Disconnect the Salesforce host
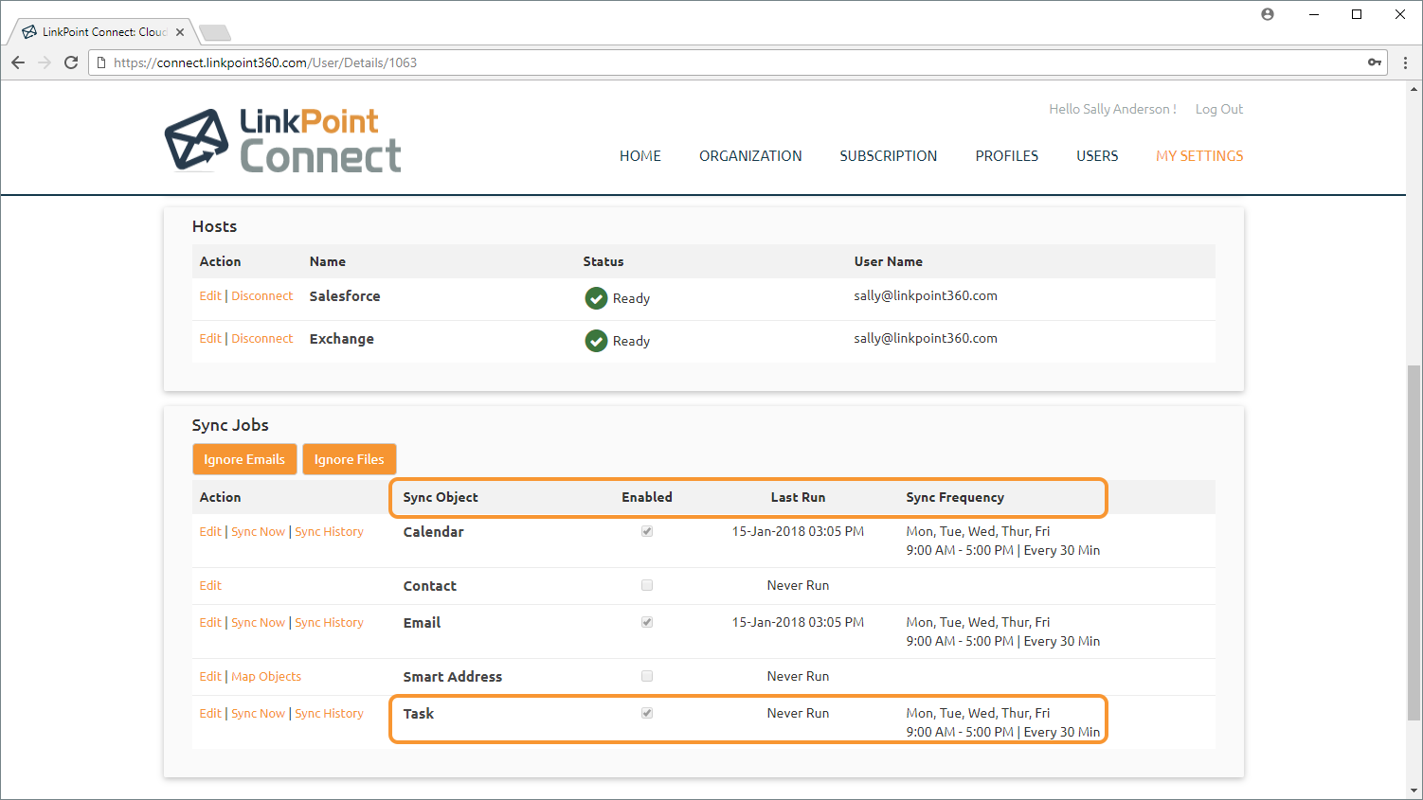1423x800 pixels. (262, 295)
